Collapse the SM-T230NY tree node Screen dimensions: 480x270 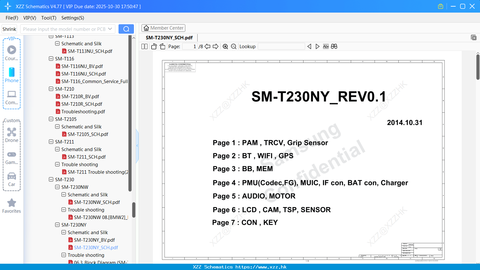(57, 225)
